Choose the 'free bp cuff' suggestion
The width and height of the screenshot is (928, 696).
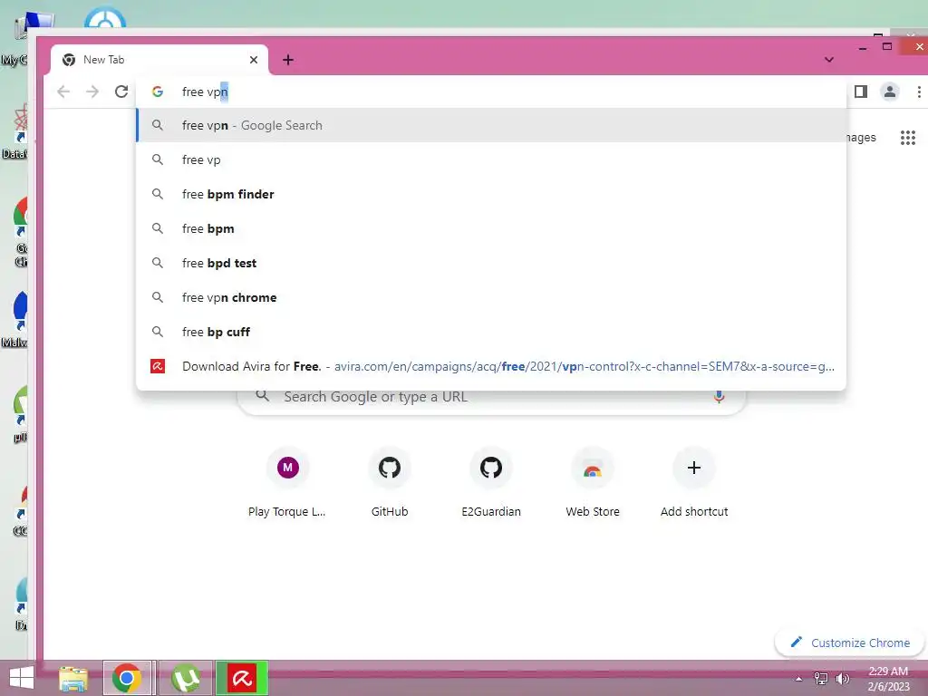pyautogui.click(x=491, y=332)
